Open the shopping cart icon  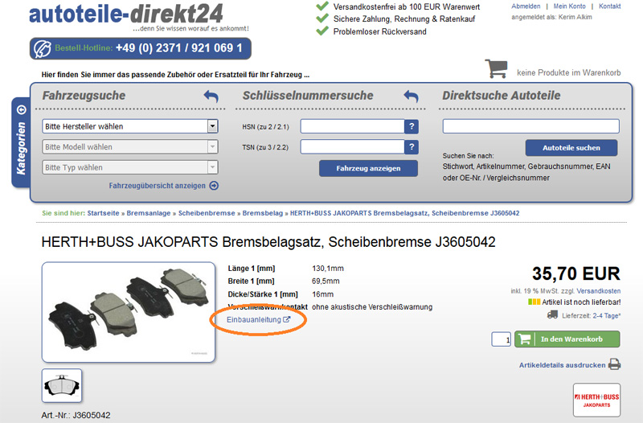click(x=496, y=68)
